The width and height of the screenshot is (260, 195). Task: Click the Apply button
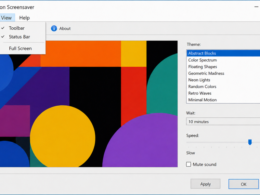[205, 184]
